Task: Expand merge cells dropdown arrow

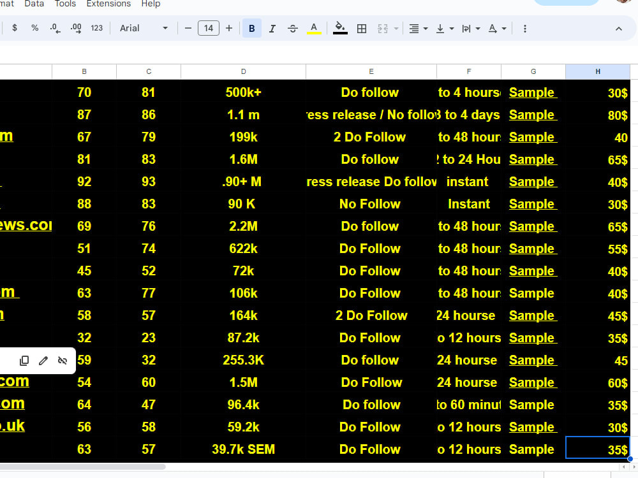Action: point(396,29)
